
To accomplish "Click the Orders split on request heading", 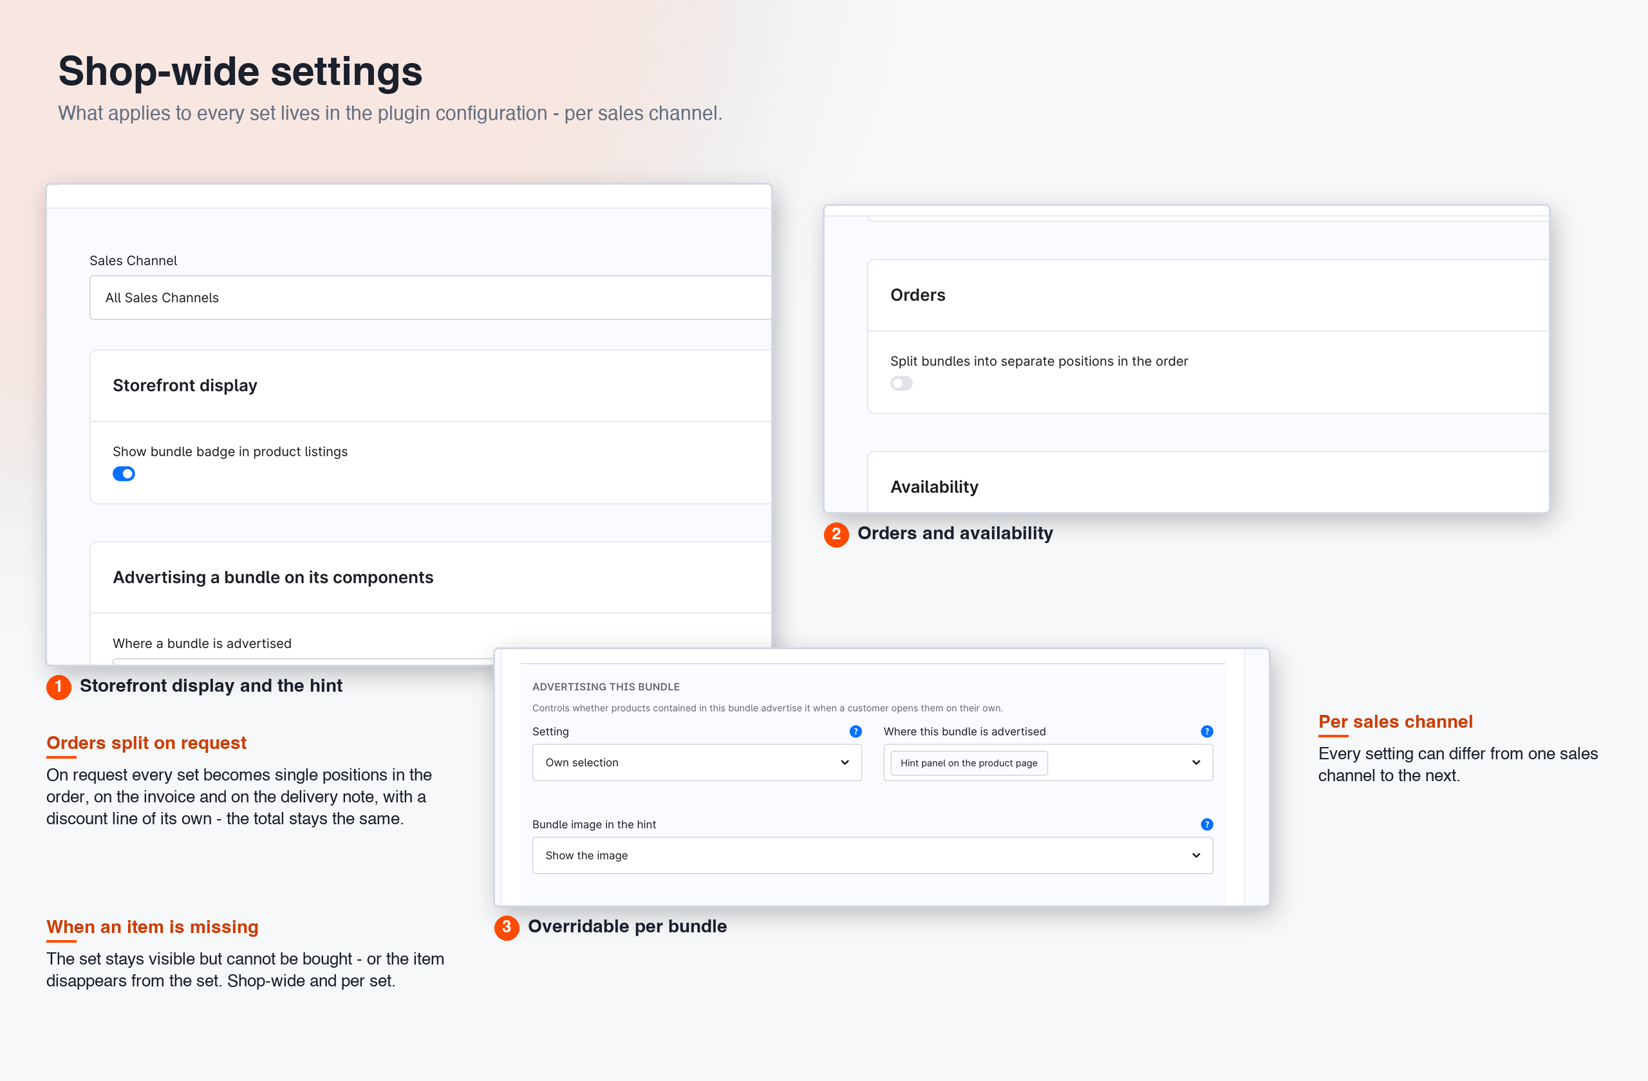I will (146, 743).
